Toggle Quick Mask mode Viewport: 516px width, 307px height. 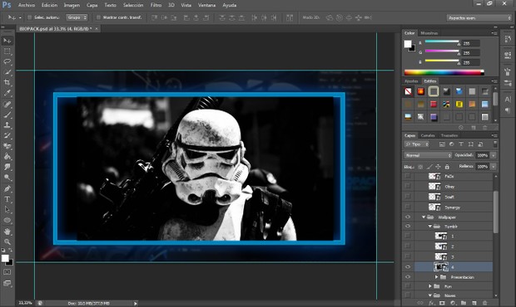[x=7, y=272]
